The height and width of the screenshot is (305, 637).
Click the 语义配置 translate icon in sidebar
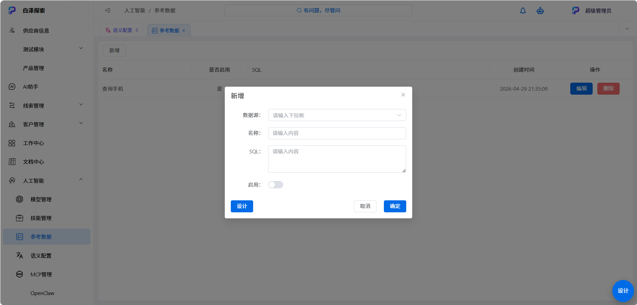(20, 255)
